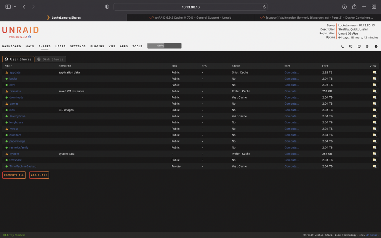Click the help question mark icon

click(376, 46)
